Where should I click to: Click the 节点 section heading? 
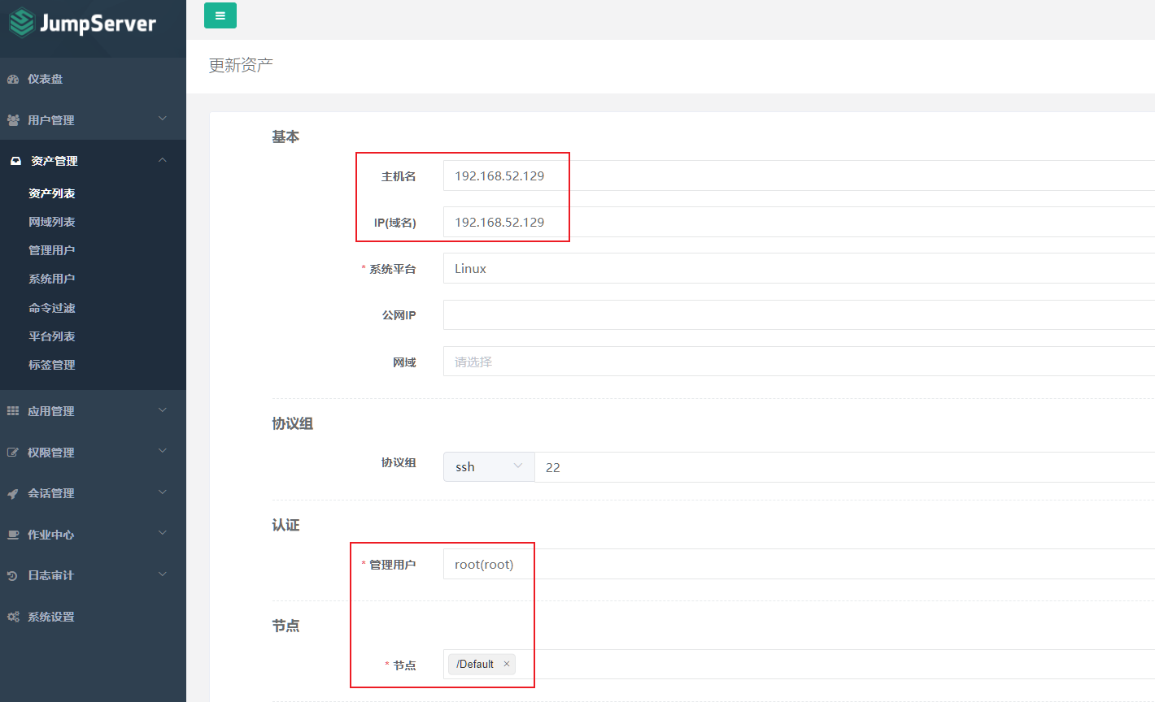click(x=285, y=626)
